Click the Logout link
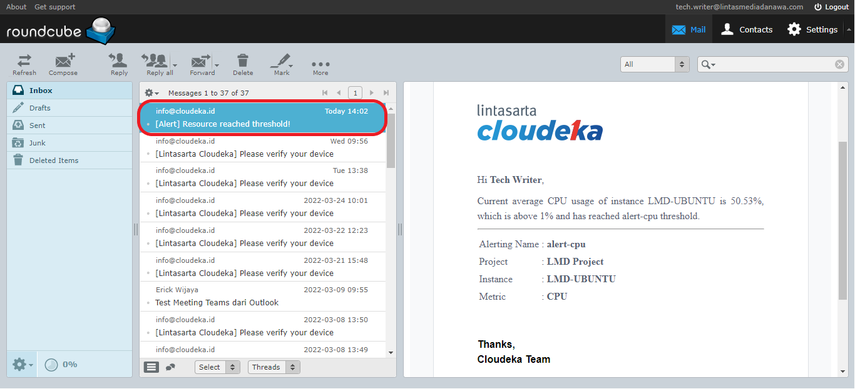Image resolution: width=855 pixels, height=389 pixels. pos(831,7)
